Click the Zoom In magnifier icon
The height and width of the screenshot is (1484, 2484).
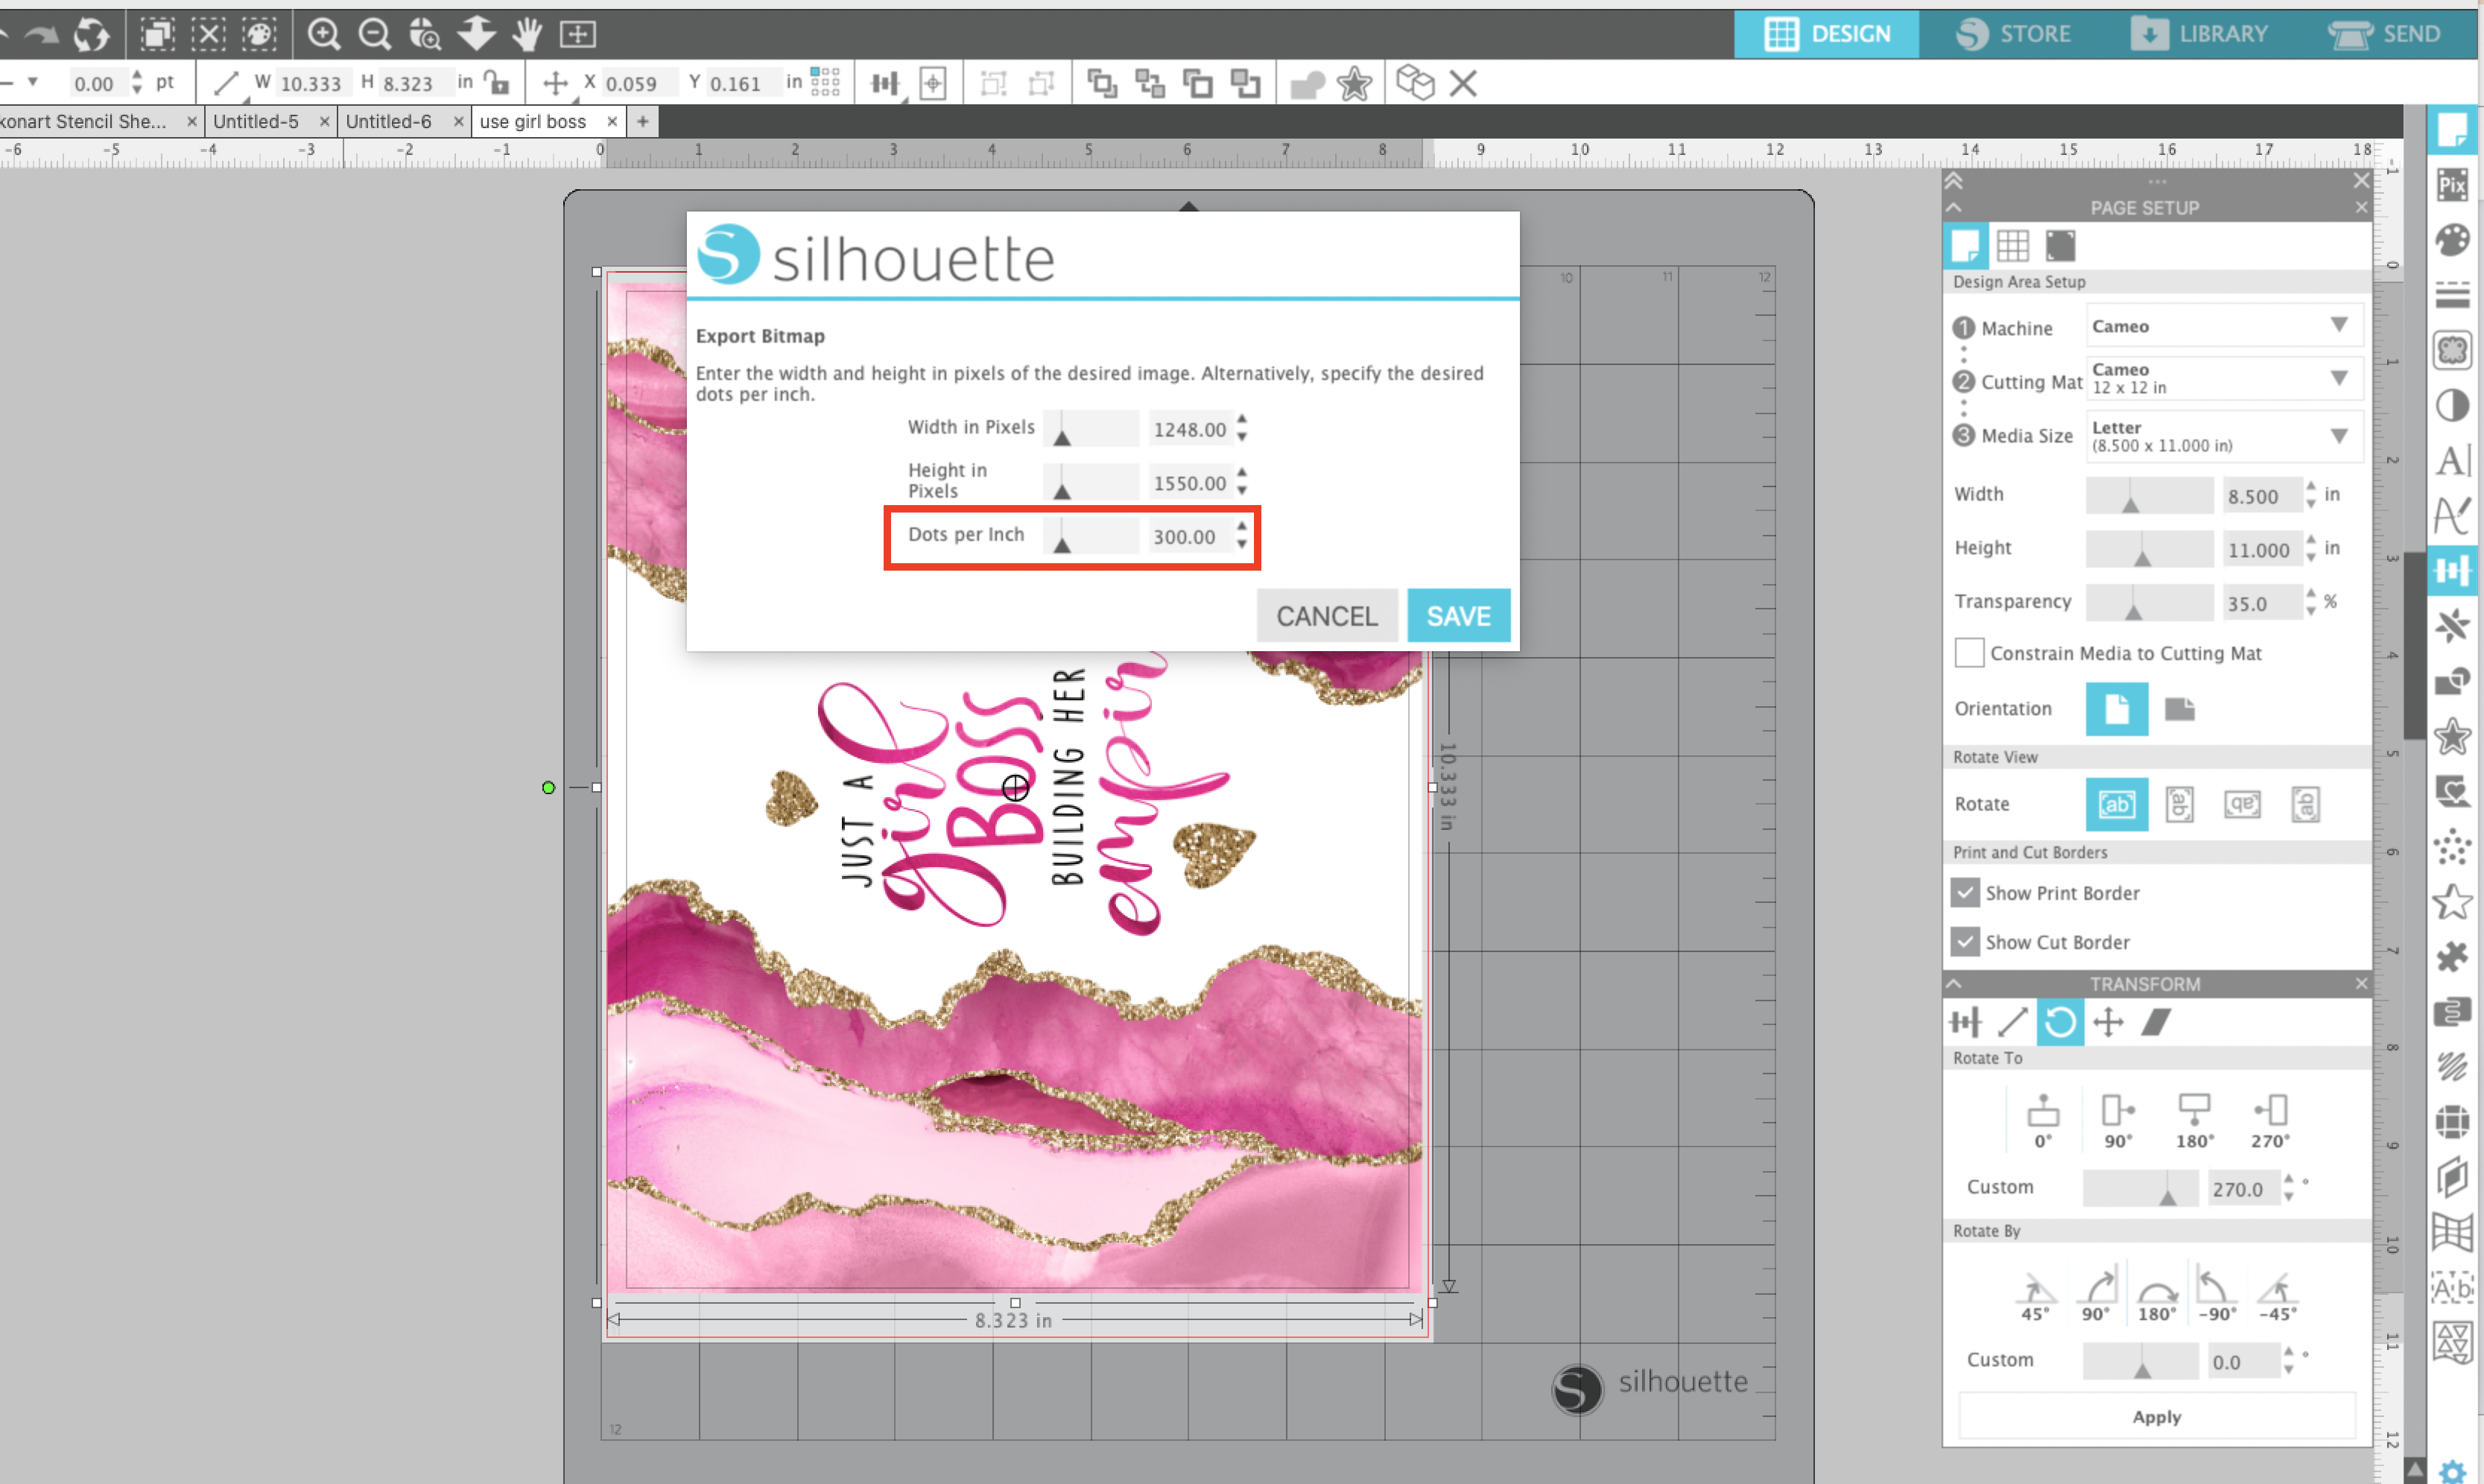click(323, 34)
